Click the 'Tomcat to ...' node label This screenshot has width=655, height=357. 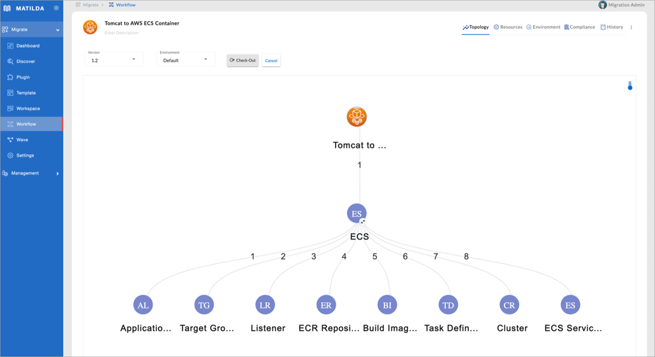pos(360,145)
